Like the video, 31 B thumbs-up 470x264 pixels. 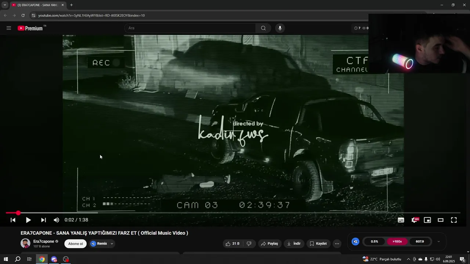232,244
